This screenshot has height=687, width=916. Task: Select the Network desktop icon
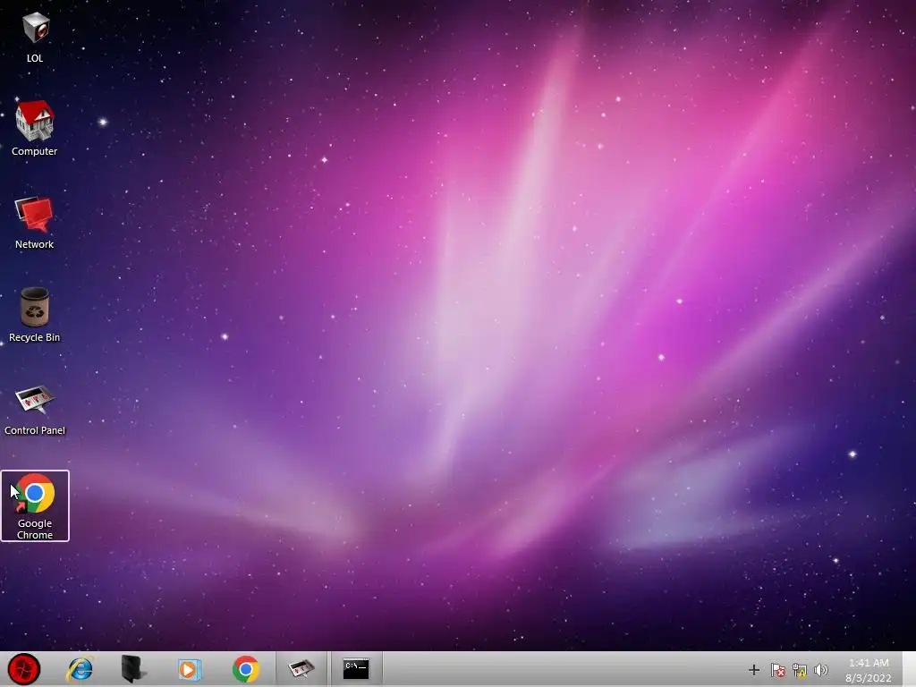click(x=35, y=223)
